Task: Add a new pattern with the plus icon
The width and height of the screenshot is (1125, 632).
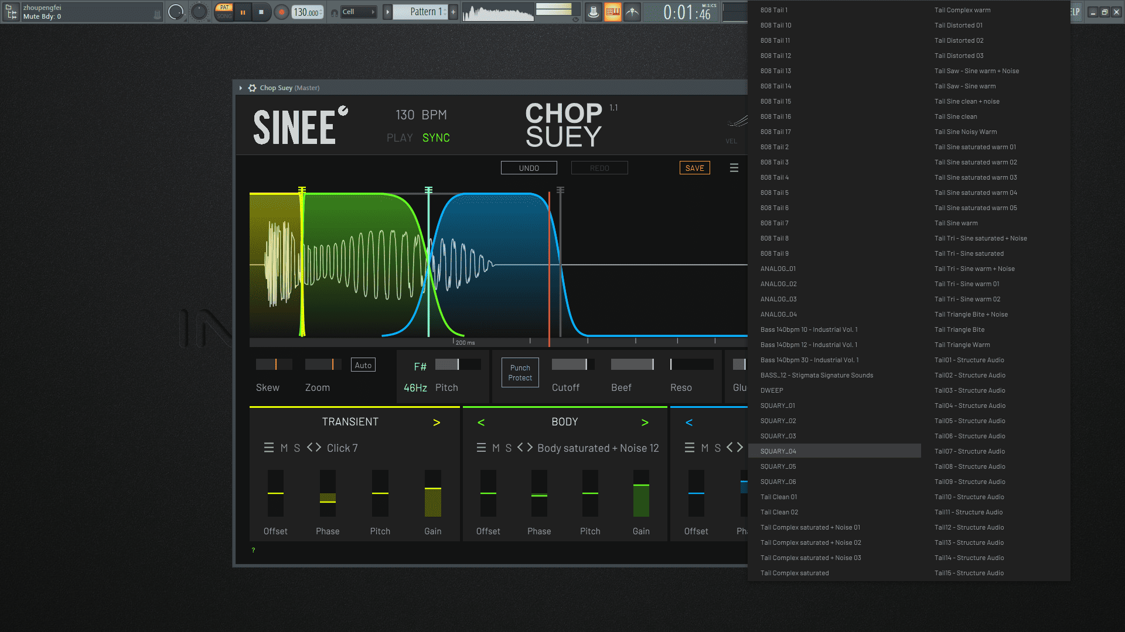Action: pos(453,12)
